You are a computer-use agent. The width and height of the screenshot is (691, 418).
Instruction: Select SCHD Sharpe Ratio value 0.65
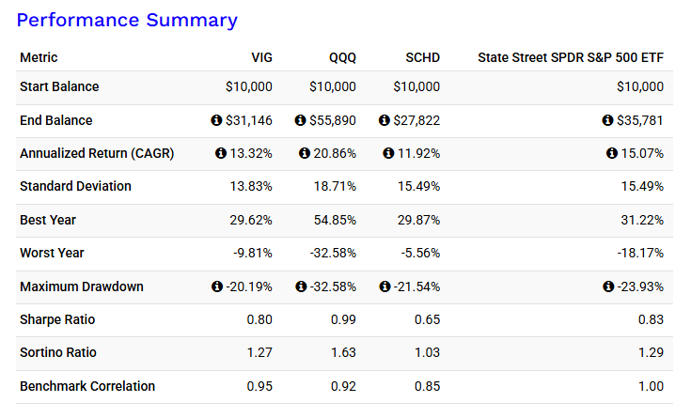[427, 319]
